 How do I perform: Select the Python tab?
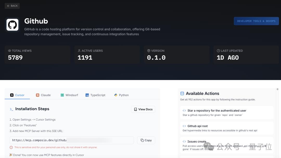(x=121, y=95)
